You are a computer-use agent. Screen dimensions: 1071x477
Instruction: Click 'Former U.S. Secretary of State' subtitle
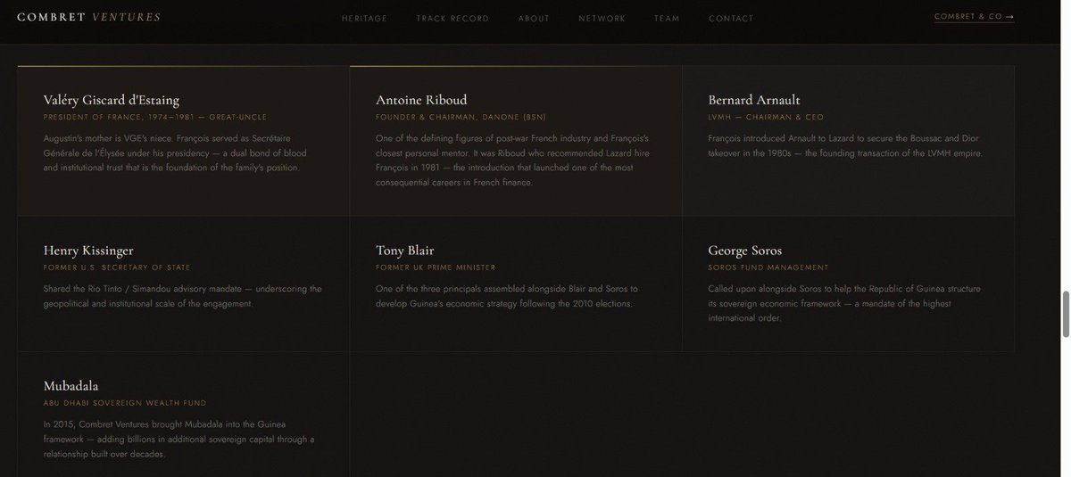coord(117,267)
